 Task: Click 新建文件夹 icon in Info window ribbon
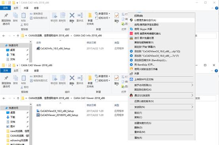[90, 15]
